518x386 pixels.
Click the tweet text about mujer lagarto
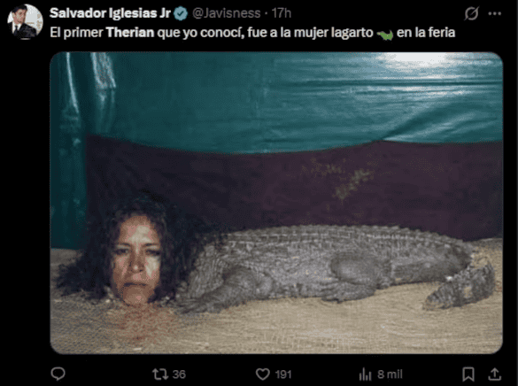tap(252, 33)
